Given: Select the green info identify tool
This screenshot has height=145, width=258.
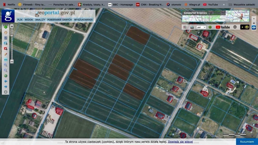Looking at the screenshot, I should pos(6,27).
